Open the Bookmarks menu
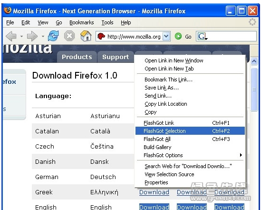The image size is (261, 210). coord(82,22)
